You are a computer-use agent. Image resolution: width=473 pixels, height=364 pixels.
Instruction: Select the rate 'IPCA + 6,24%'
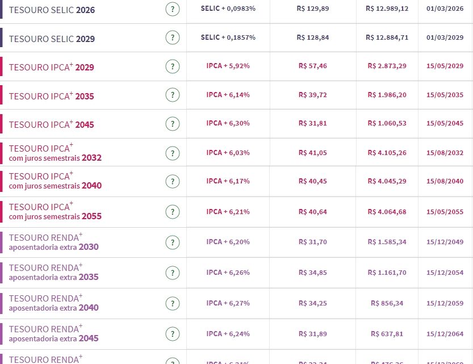(228, 334)
